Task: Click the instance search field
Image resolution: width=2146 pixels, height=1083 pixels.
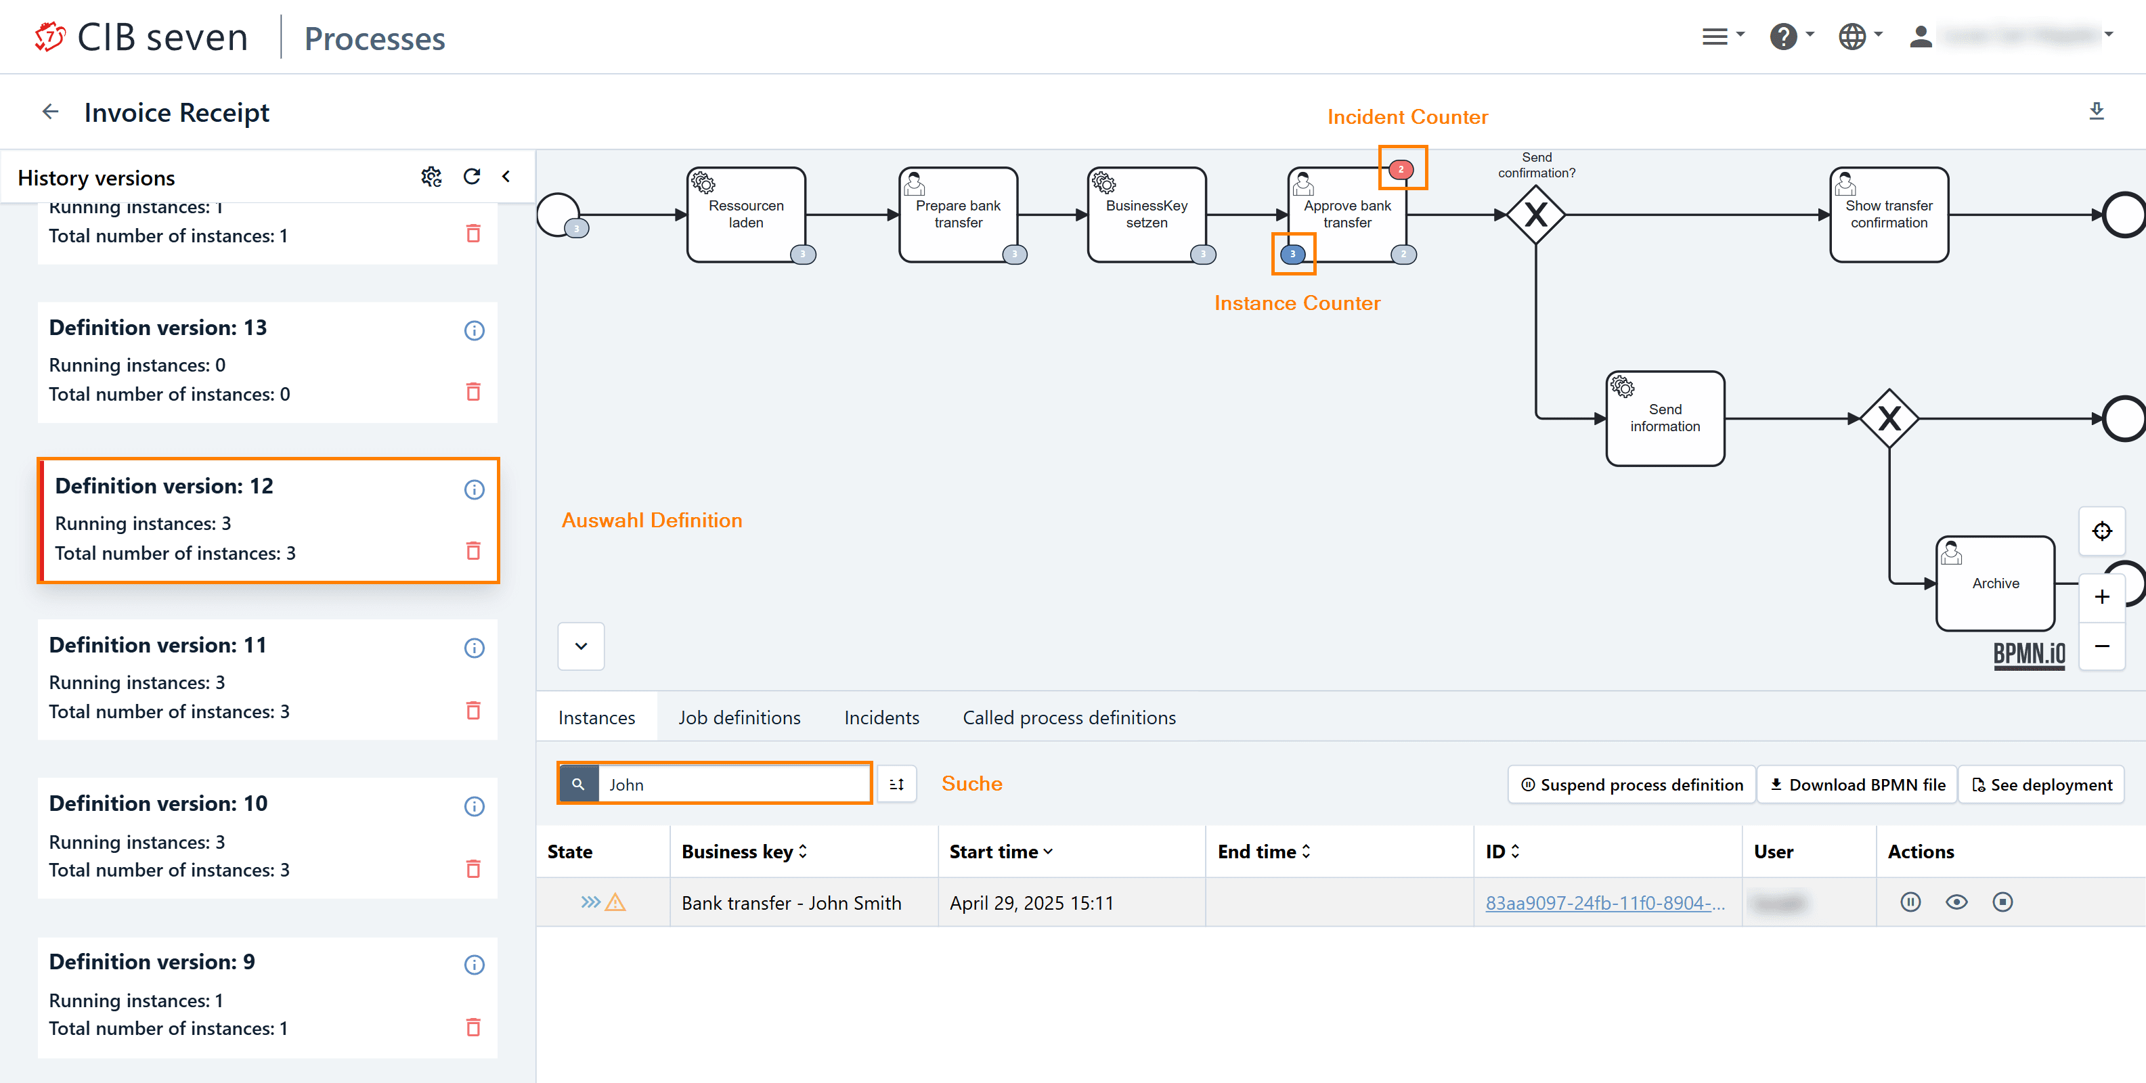Action: [733, 784]
